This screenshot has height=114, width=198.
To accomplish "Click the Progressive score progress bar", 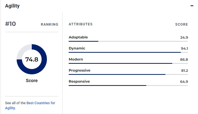I will point(128,74).
